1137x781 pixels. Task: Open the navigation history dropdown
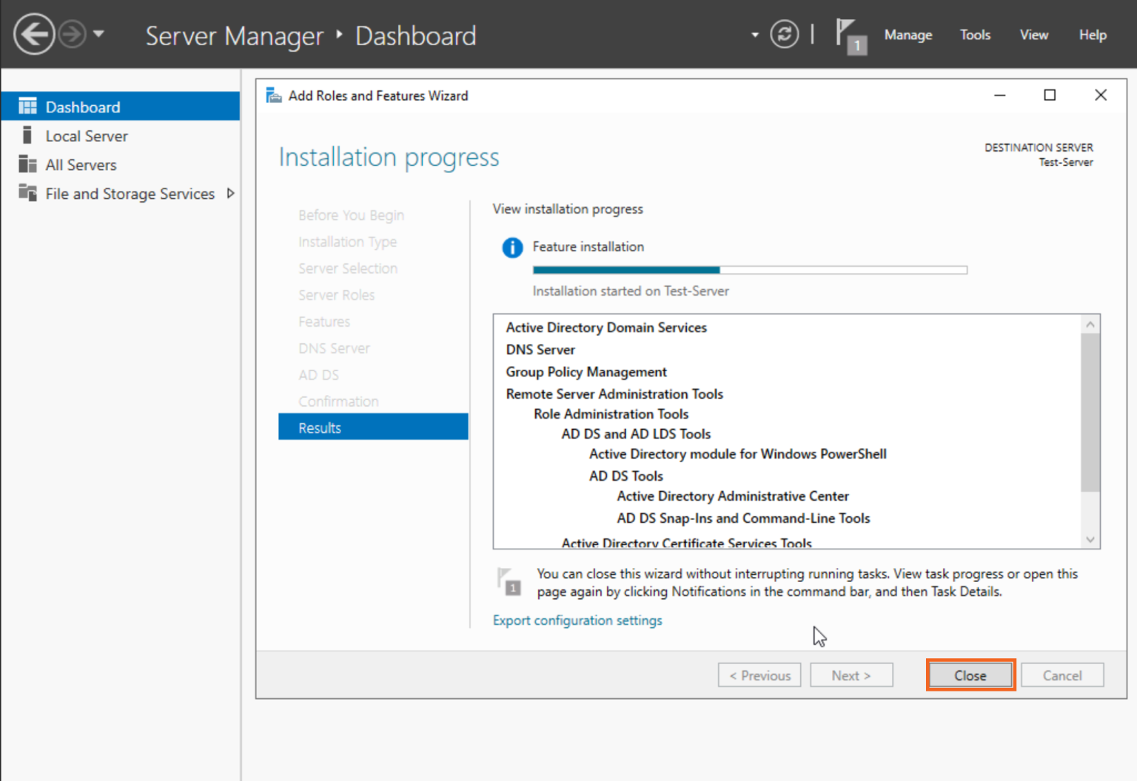[755, 35]
